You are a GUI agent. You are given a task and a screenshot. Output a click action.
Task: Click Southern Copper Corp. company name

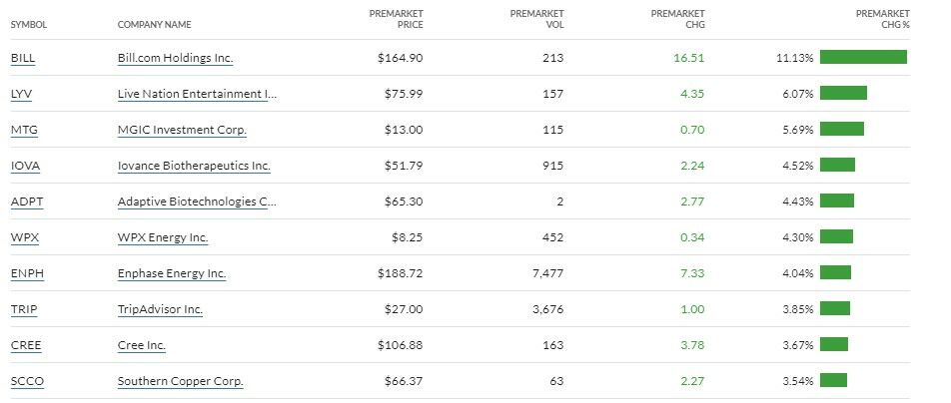pos(180,381)
